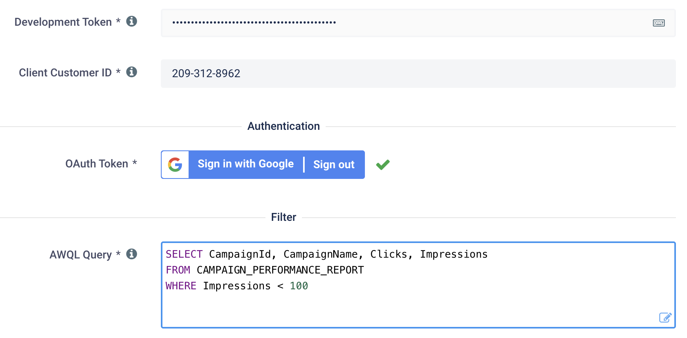The image size is (687, 338).
Task: Click the green OAuth checkmark icon
Action: point(383,165)
